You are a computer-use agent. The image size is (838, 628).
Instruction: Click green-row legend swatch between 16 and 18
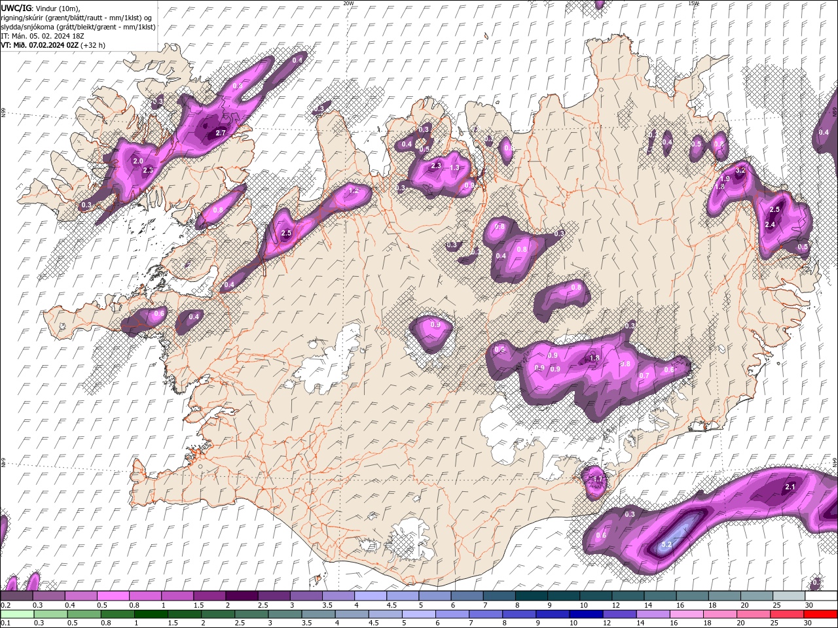(x=687, y=614)
